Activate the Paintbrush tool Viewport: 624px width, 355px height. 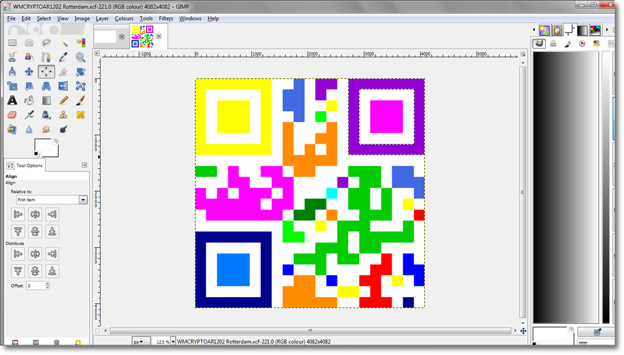click(x=81, y=100)
